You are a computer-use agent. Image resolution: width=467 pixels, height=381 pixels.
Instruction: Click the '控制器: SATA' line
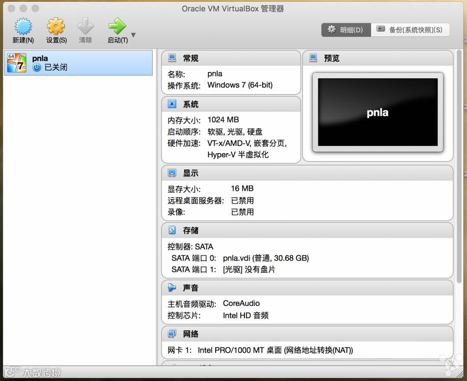coord(190,247)
